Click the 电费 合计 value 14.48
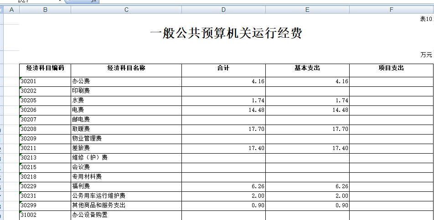 tap(223, 110)
